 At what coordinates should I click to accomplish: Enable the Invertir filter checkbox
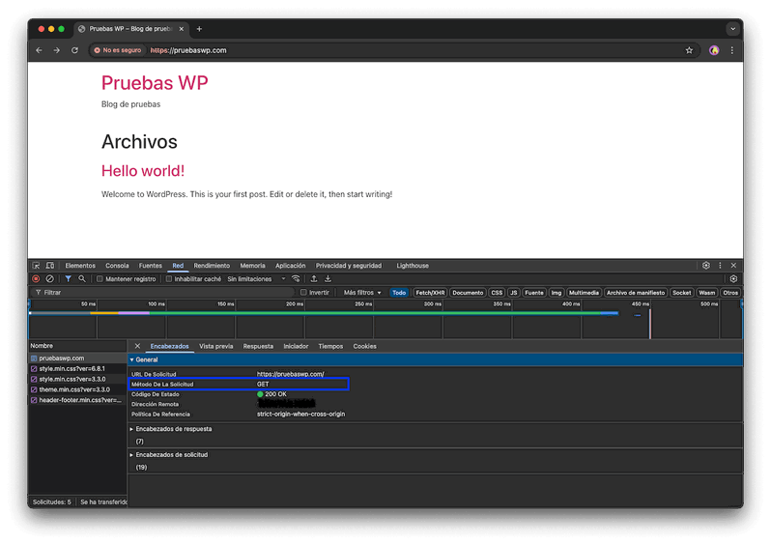click(x=303, y=292)
